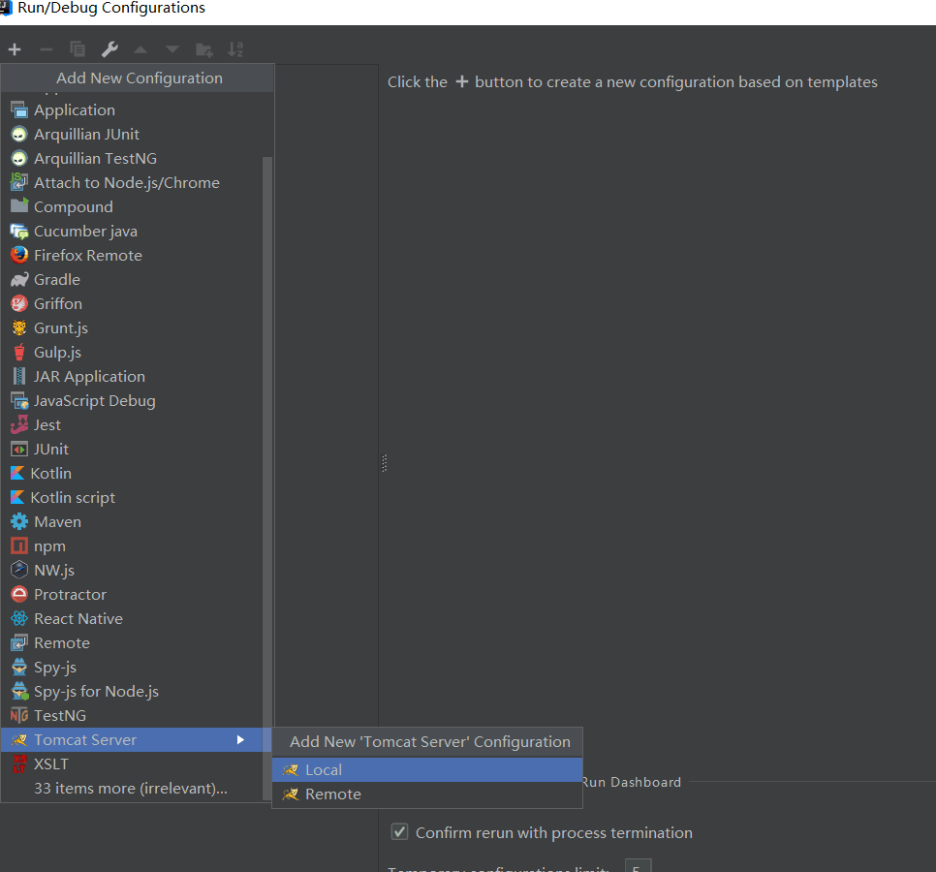Expand the Tomcat Server submenu arrow
Image resolution: width=936 pixels, height=872 pixels.
240,740
